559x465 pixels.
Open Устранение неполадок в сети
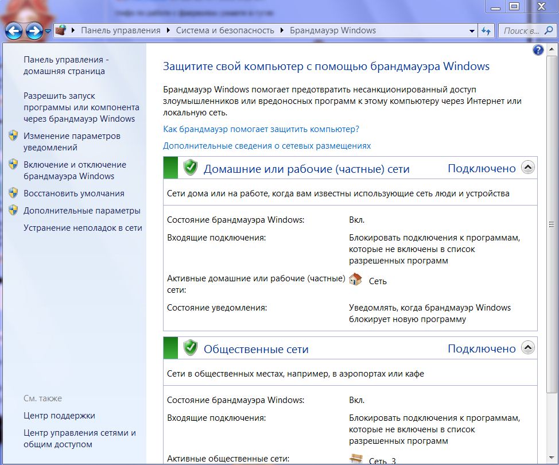tap(83, 227)
